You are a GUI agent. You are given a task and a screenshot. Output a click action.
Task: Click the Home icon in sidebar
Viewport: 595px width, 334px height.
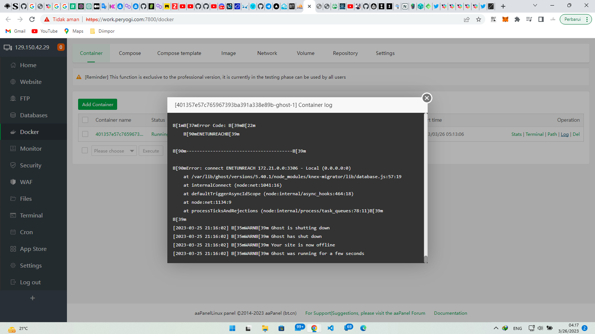[13, 65]
